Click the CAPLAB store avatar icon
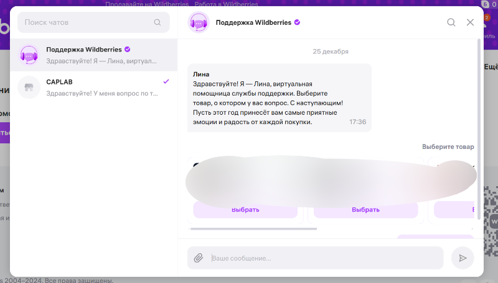The width and height of the screenshot is (498, 283). click(29, 88)
